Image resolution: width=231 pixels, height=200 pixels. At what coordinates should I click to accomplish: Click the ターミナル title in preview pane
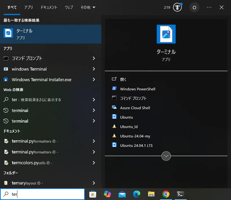[x=166, y=52]
